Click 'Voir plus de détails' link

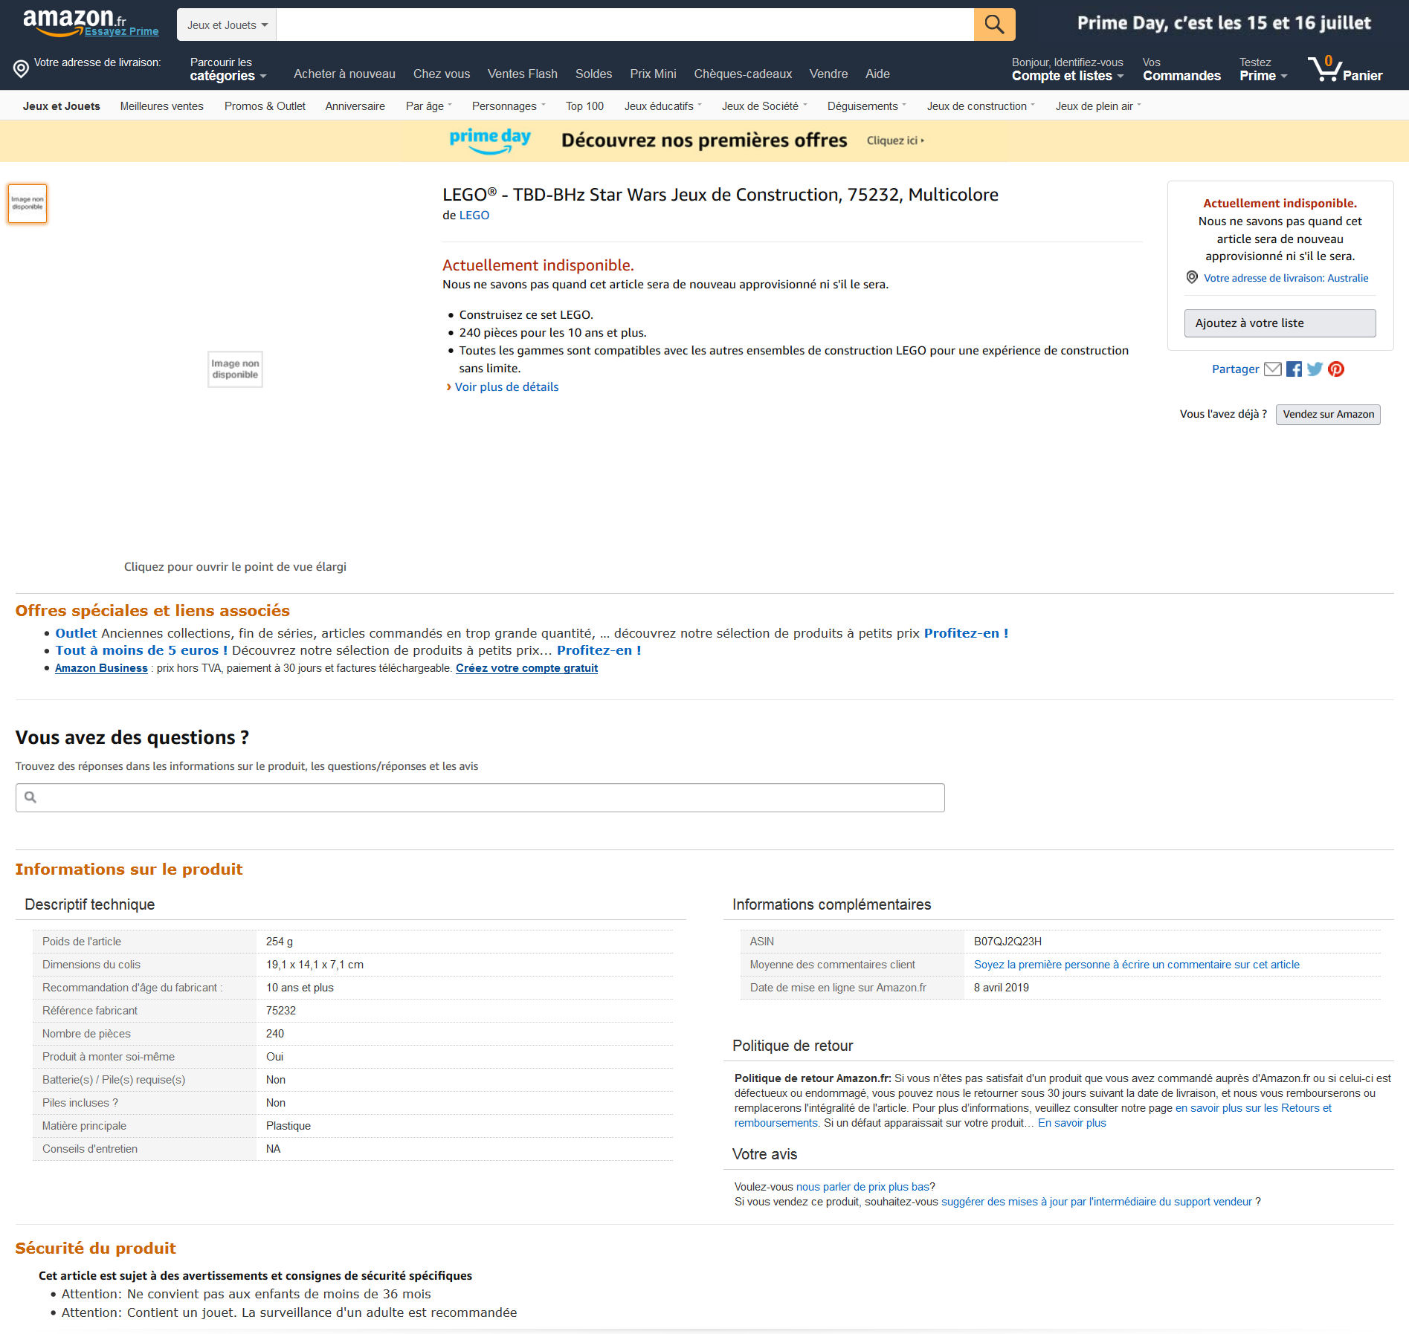click(506, 387)
